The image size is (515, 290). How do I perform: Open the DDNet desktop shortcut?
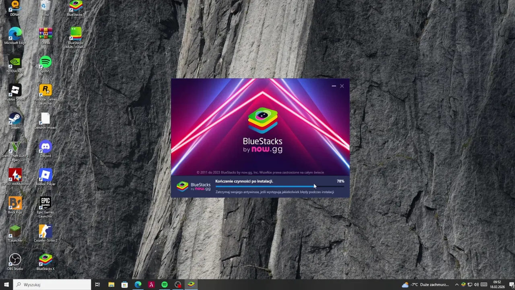pyautogui.click(x=15, y=8)
